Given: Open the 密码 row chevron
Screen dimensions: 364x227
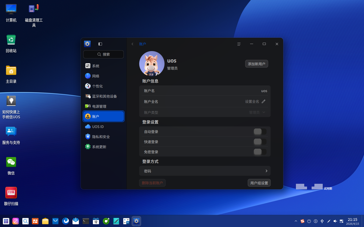Looking at the screenshot, I should tap(266, 171).
